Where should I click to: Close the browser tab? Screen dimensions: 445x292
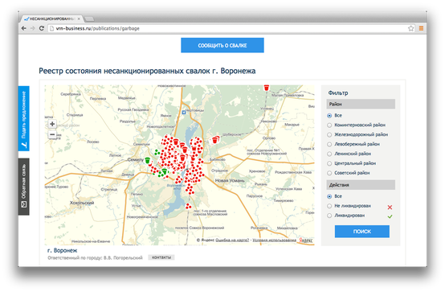click(79, 19)
